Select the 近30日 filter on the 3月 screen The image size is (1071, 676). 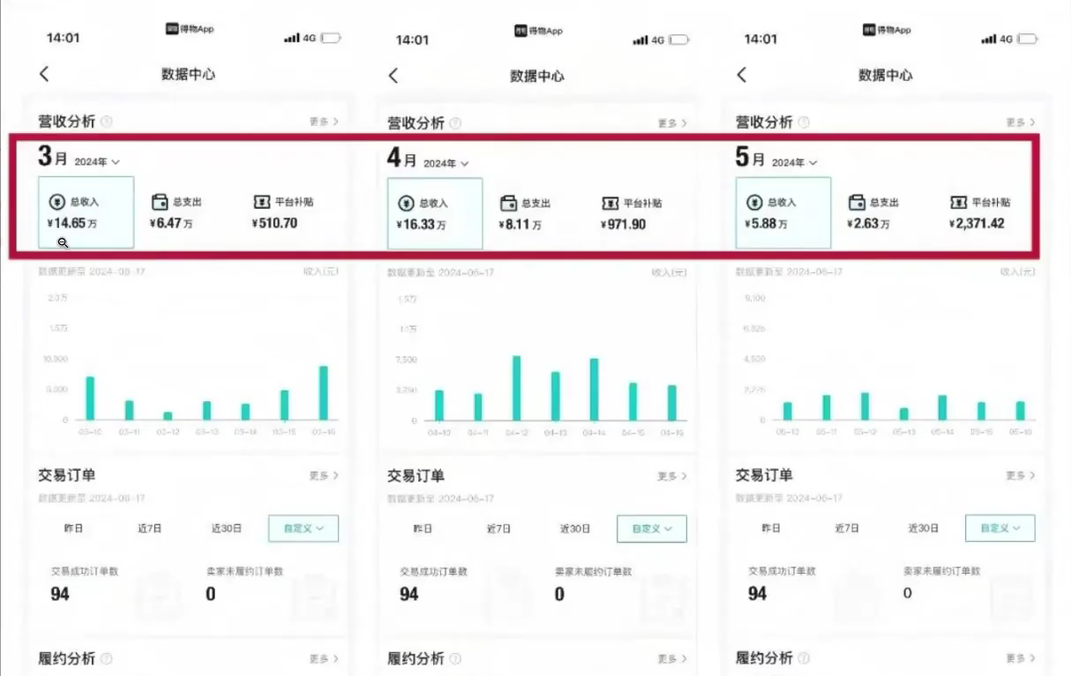227,529
